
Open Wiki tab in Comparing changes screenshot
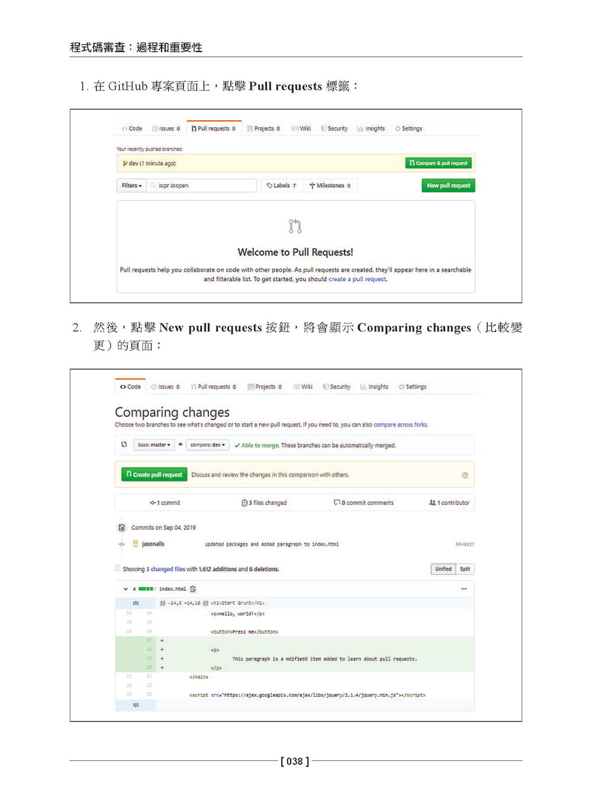pyautogui.click(x=303, y=387)
